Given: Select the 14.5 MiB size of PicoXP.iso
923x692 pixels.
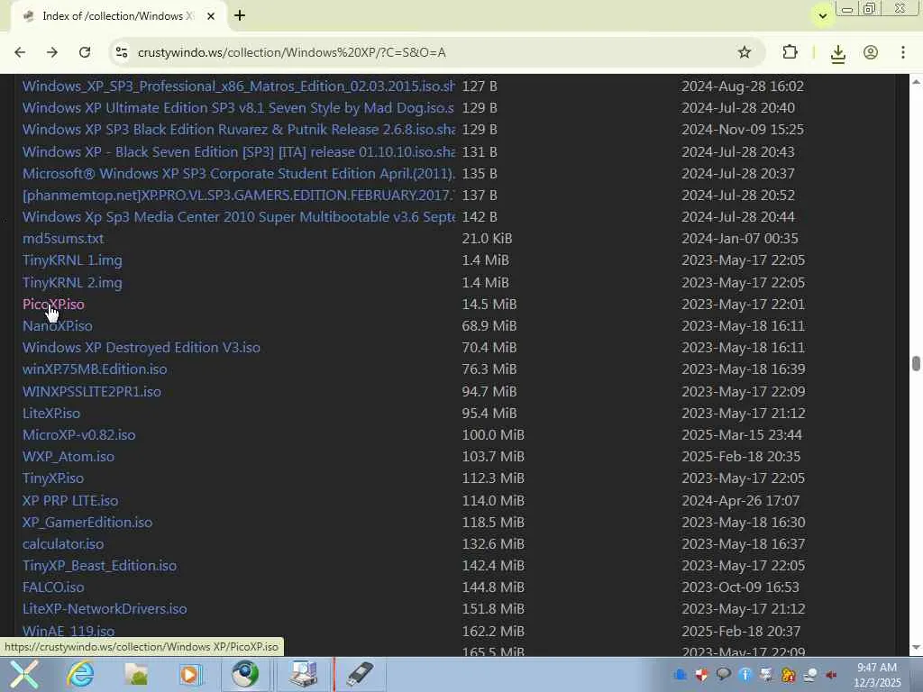Looking at the screenshot, I should tap(489, 305).
